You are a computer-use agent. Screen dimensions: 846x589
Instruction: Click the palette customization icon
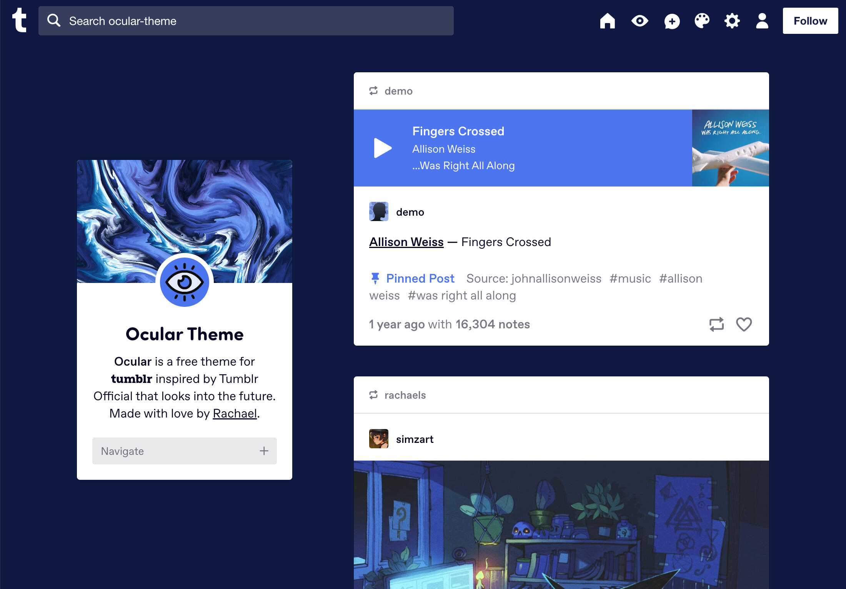pos(701,21)
